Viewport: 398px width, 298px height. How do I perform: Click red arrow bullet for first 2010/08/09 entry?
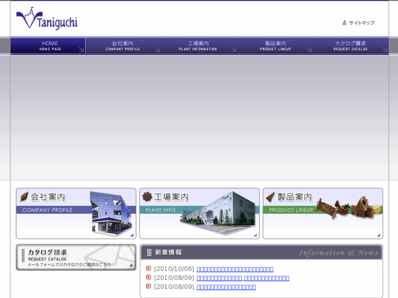point(148,277)
